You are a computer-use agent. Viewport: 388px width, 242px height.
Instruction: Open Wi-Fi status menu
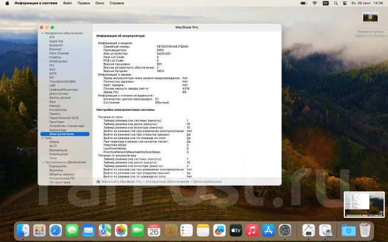tap(315, 3)
